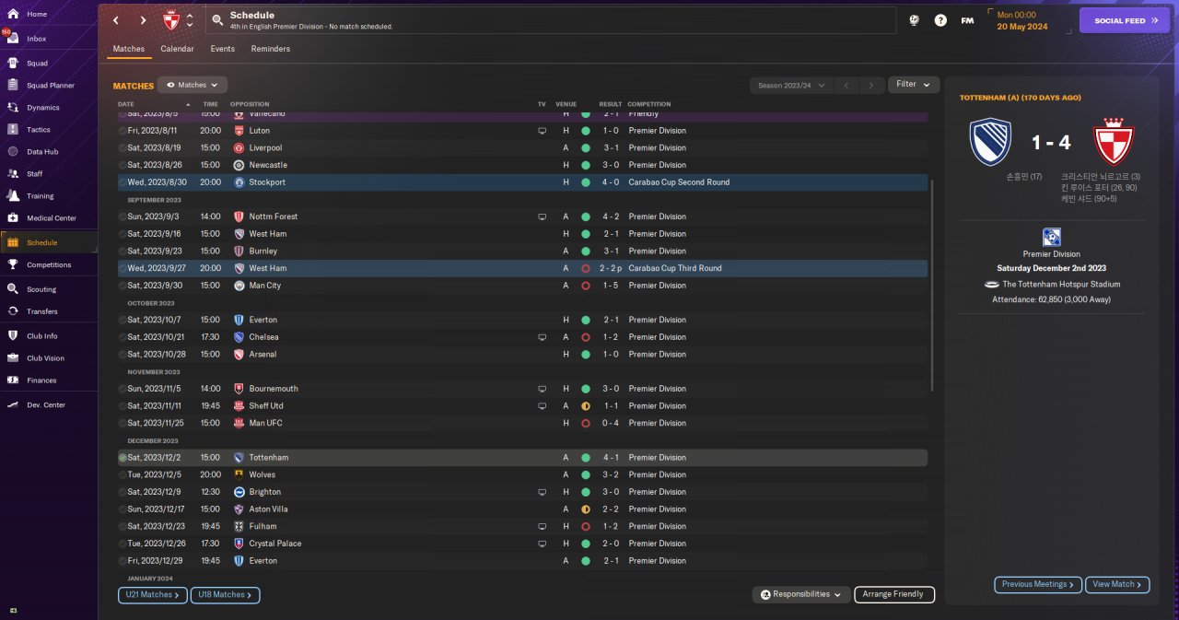Open the Transfers arrows icon

(13, 311)
